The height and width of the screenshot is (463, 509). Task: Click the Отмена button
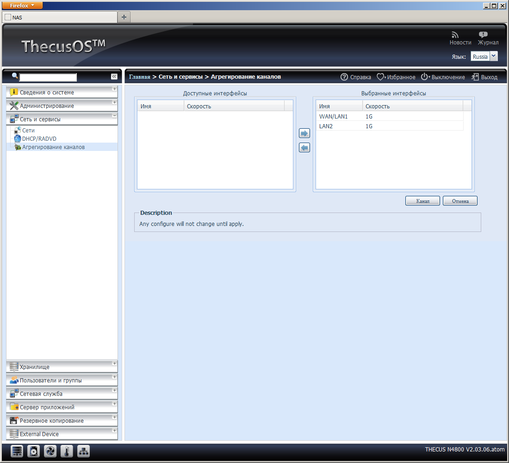(460, 201)
